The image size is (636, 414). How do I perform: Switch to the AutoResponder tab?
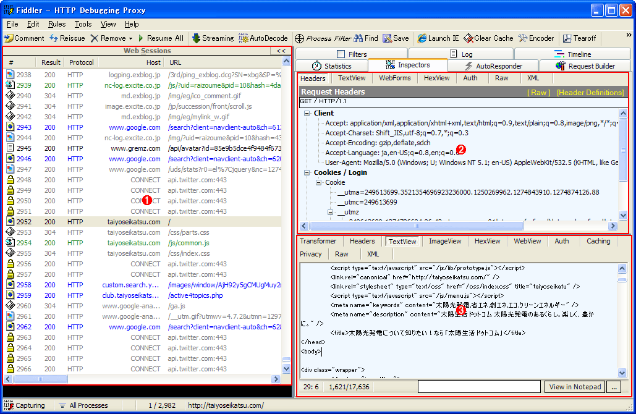coord(494,65)
